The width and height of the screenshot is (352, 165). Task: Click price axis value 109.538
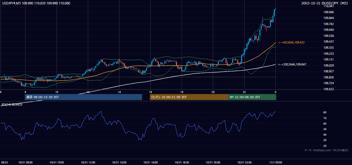329,36
